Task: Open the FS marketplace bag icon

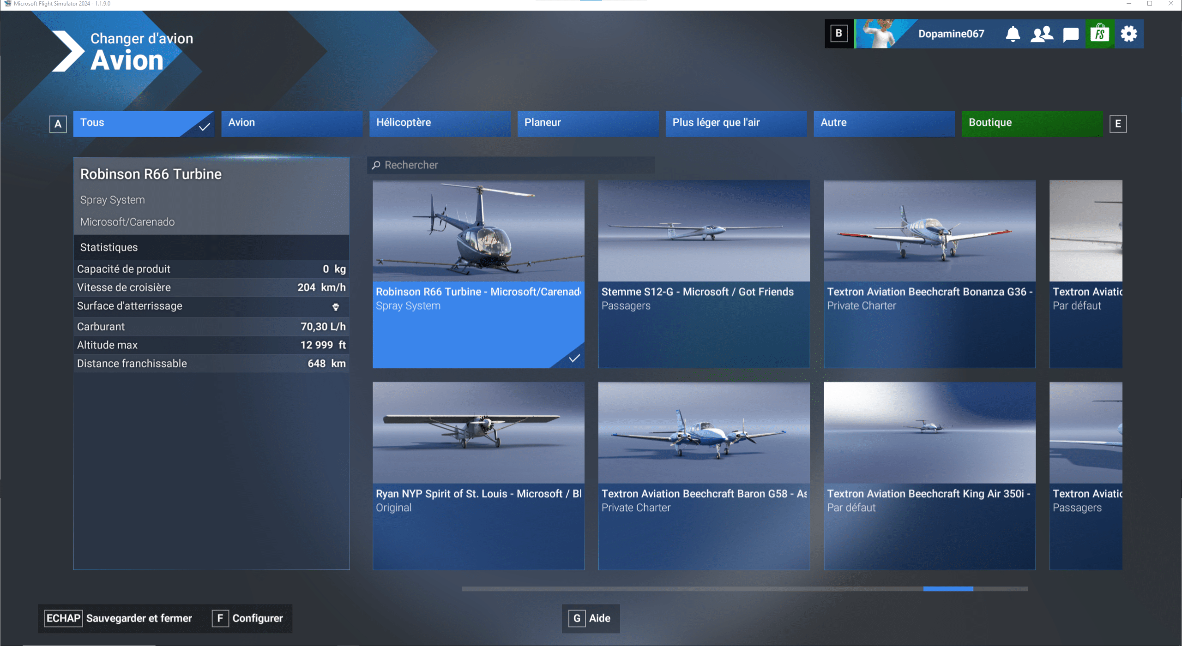Action: pyautogui.click(x=1100, y=33)
